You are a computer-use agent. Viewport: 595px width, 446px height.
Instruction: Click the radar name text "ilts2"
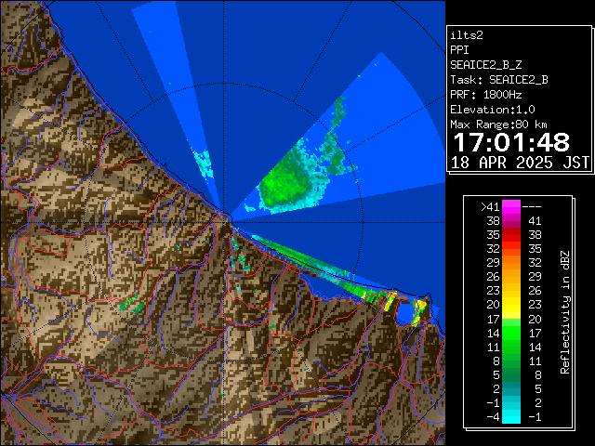point(467,35)
